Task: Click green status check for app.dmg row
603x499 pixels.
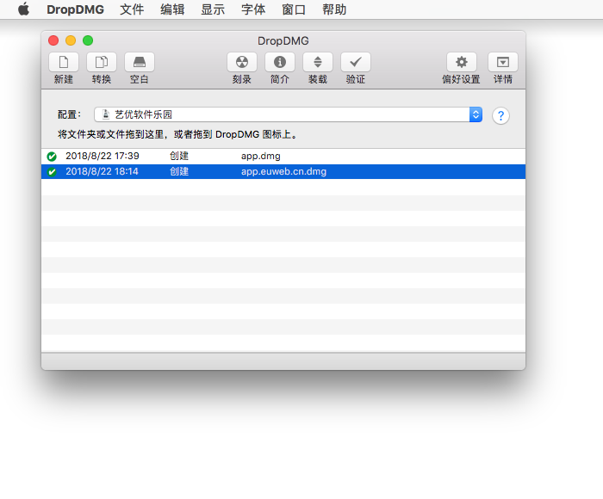Action: [52, 157]
